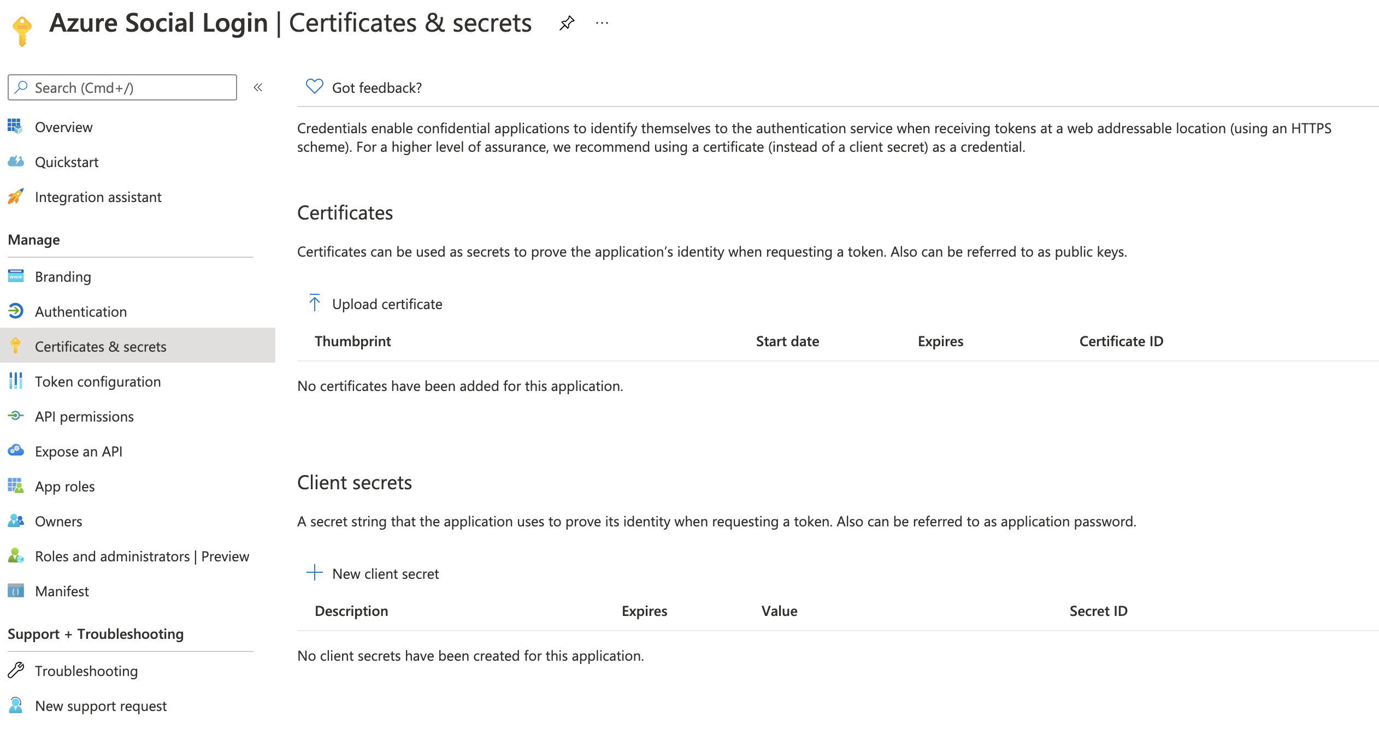Click the Got feedback heart icon
This screenshot has width=1379, height=747.
pyautogui.click(x=314, y=87)
